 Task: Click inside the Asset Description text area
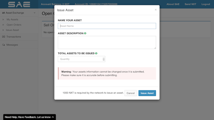click(107, 42)
